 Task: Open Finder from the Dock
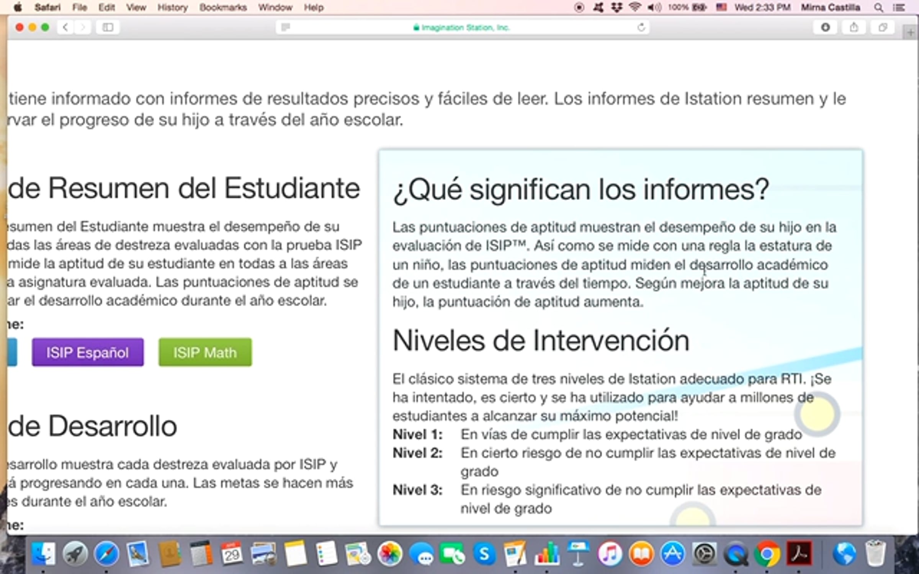[43, 553]
